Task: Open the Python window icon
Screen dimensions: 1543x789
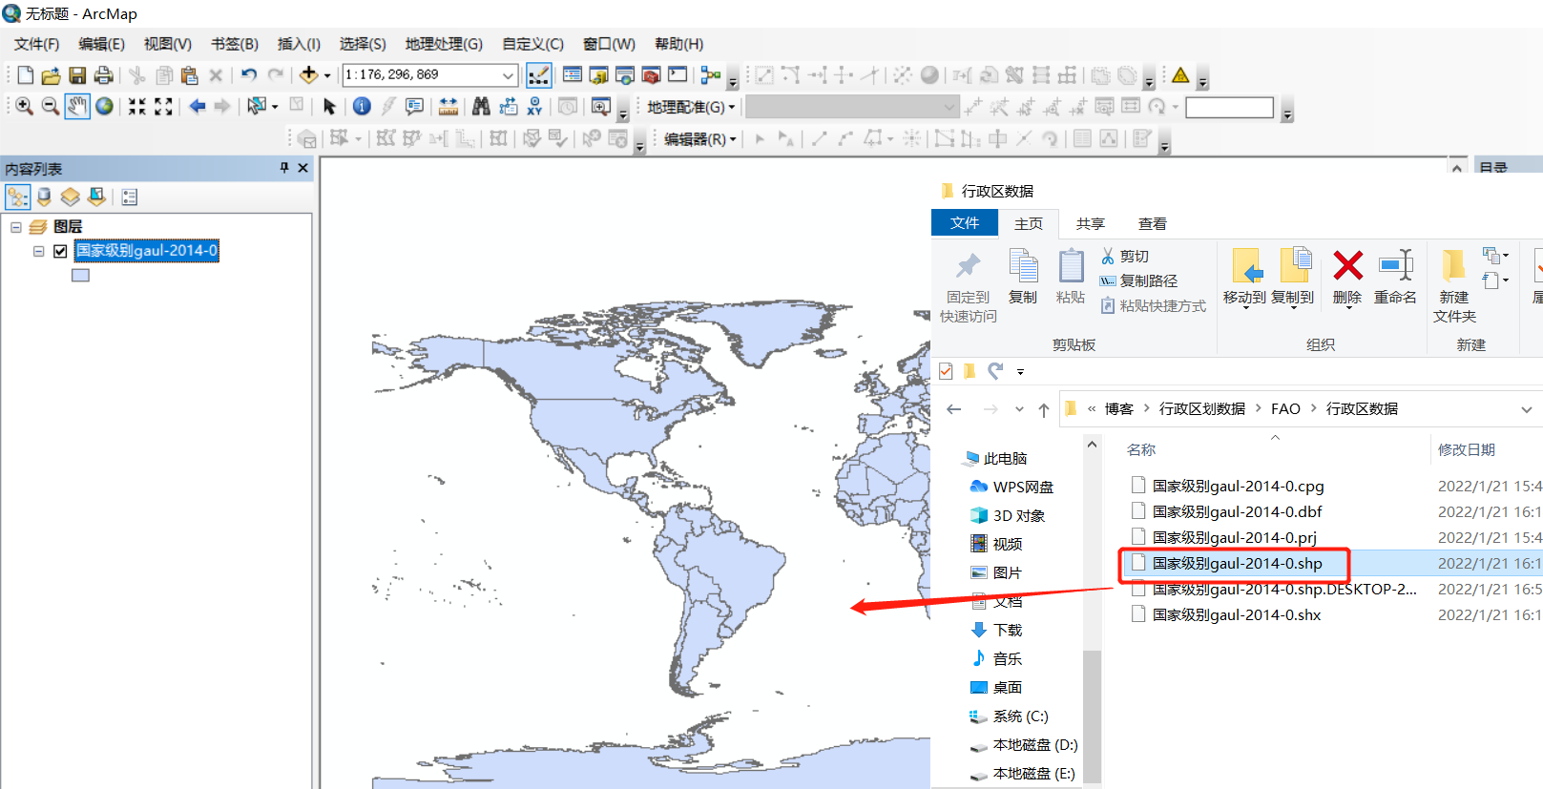Action: pos(678,75)
